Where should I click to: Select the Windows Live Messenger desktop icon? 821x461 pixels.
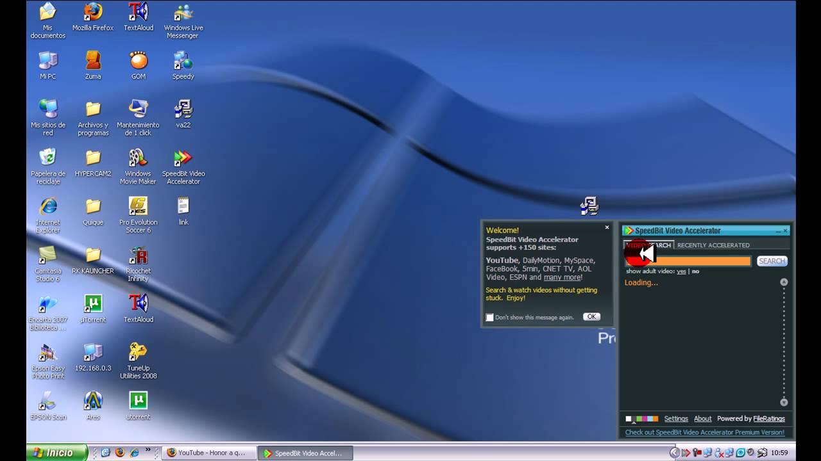pos(183,20)
